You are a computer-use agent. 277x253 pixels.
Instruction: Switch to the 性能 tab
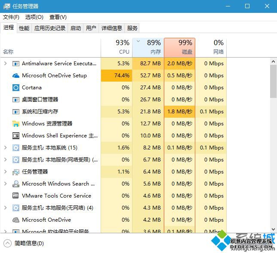point(24,28)
